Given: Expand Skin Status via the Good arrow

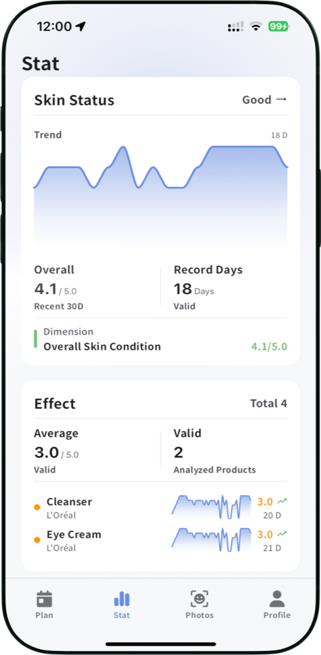Looking at the screenshot, I should point(265,100).
